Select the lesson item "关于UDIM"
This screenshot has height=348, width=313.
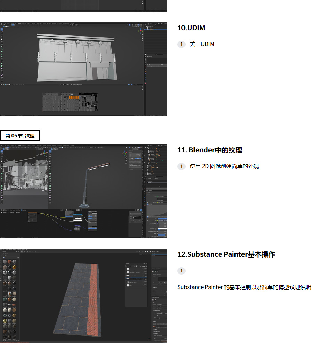point(202,44)
